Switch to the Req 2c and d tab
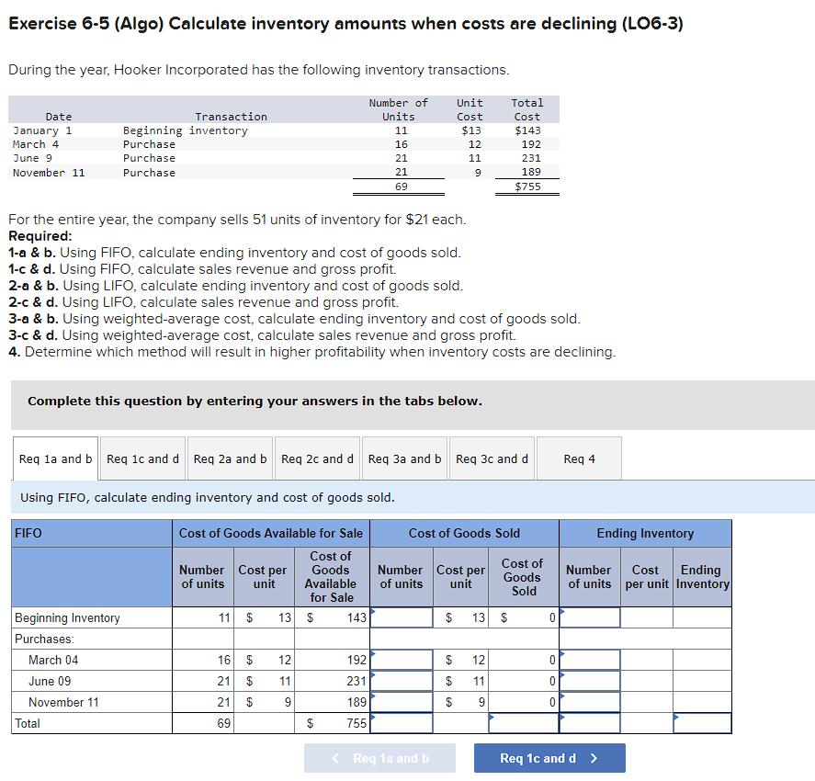The width and height of the screenshot is (815, 781). (317, 458)
